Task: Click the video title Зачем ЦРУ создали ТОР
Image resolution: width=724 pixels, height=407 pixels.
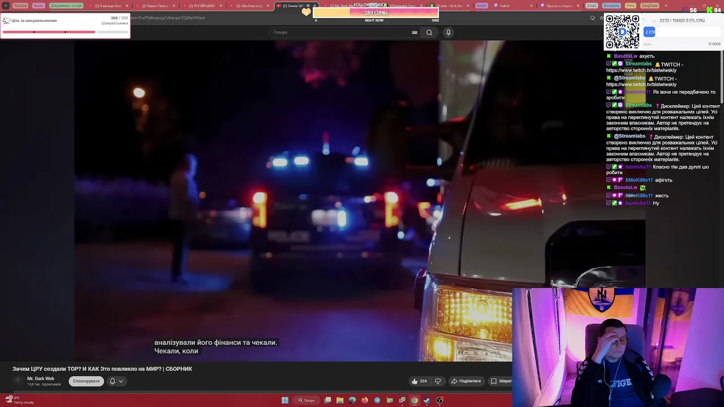Action: coord(102,369)
